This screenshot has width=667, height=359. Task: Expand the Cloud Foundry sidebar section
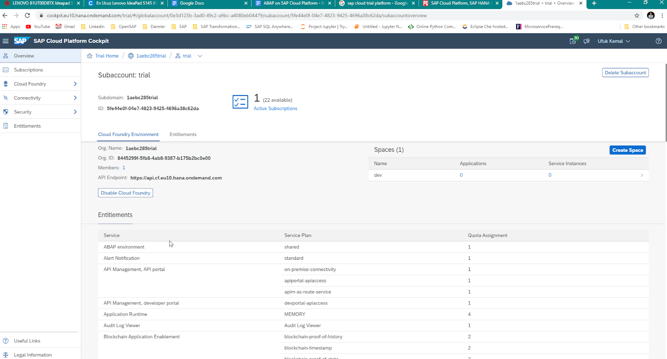click(75, 84)
